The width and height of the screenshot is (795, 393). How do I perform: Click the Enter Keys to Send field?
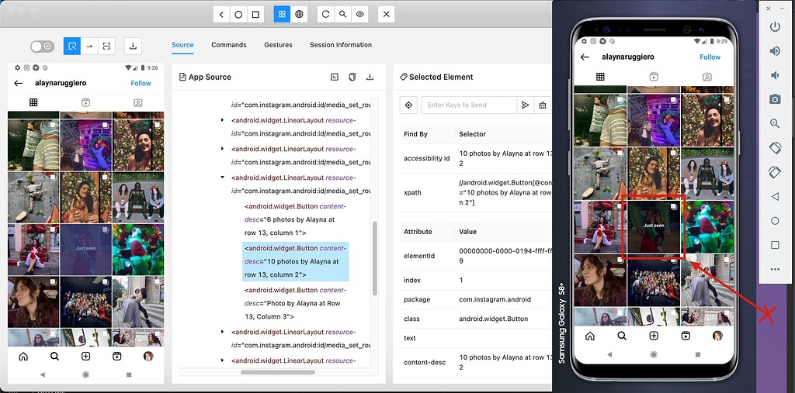click(469, 105)
